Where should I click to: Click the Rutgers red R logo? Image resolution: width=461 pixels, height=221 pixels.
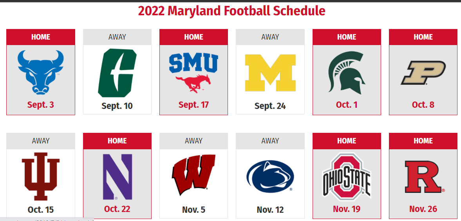tap(424, 177)
